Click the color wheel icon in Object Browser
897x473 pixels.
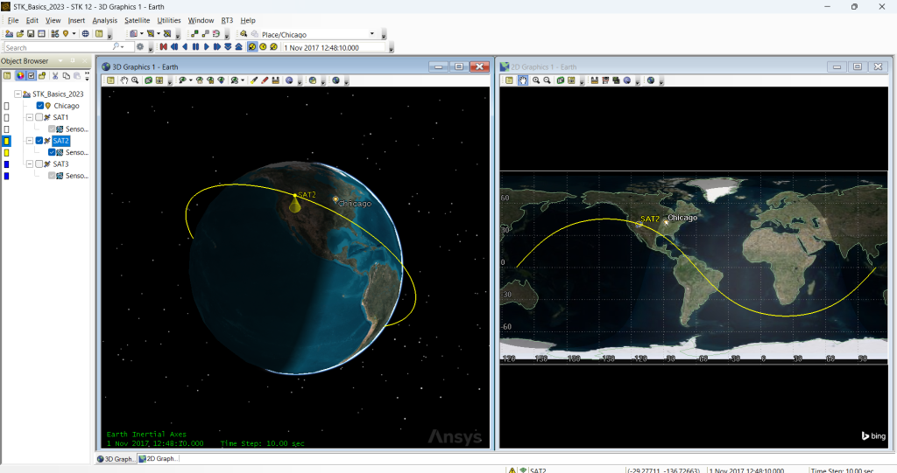(19, 76)
